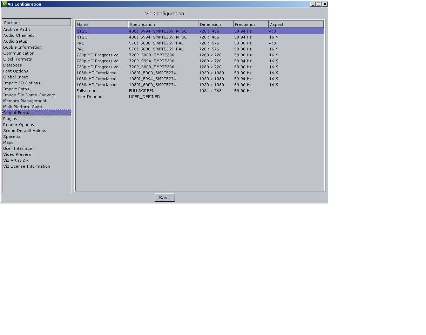Open the Multi Platform Suite section
The width and height of the screenshot is (426, 335).
pyautogui.click(x=22, y=107)
